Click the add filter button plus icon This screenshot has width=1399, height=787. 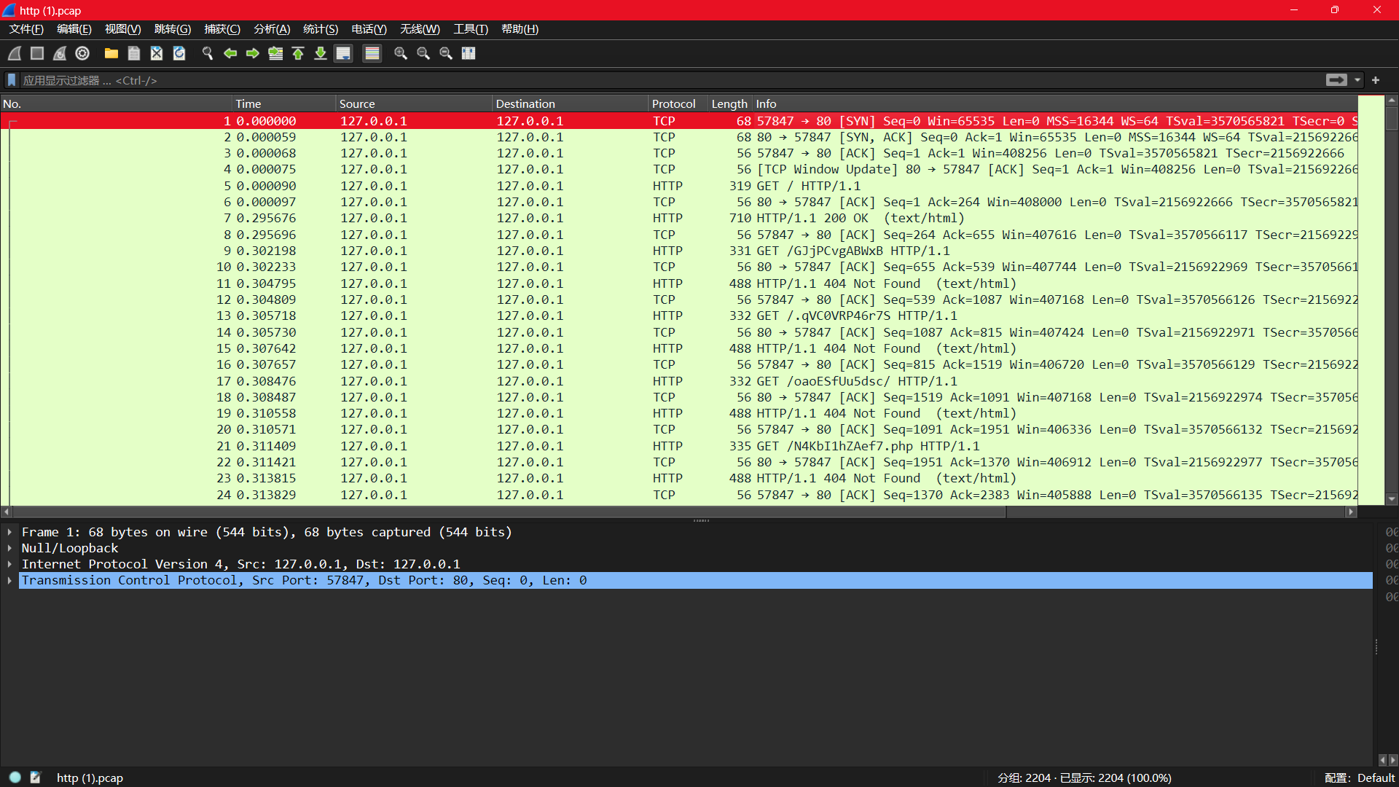pos(1376,80)
